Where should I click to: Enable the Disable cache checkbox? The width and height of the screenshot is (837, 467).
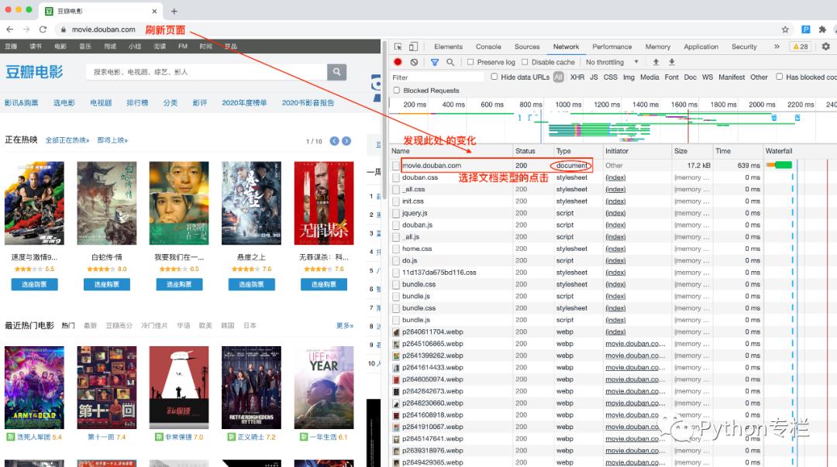(525, 62)
